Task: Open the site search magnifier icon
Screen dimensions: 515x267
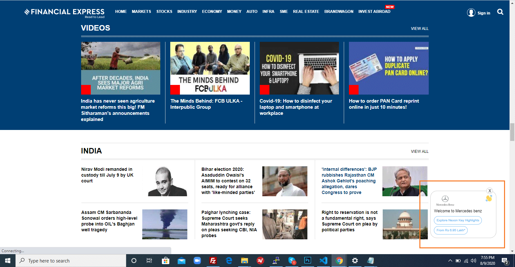Action: (x=500, y=12)
